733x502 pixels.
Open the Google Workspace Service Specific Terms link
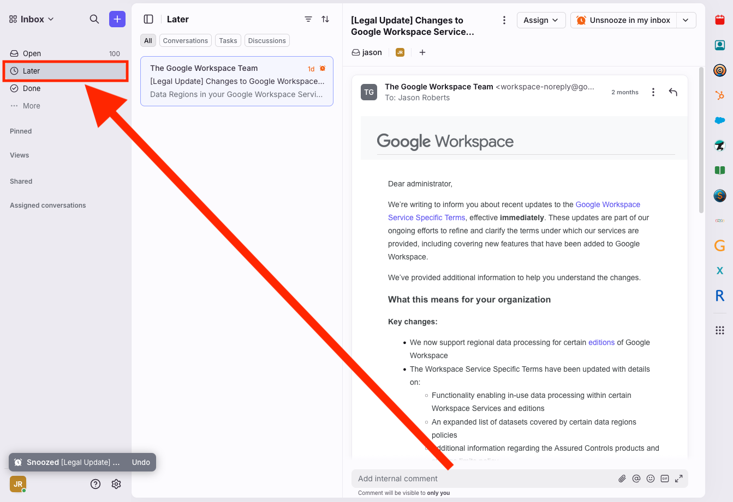tap(607, 205)
